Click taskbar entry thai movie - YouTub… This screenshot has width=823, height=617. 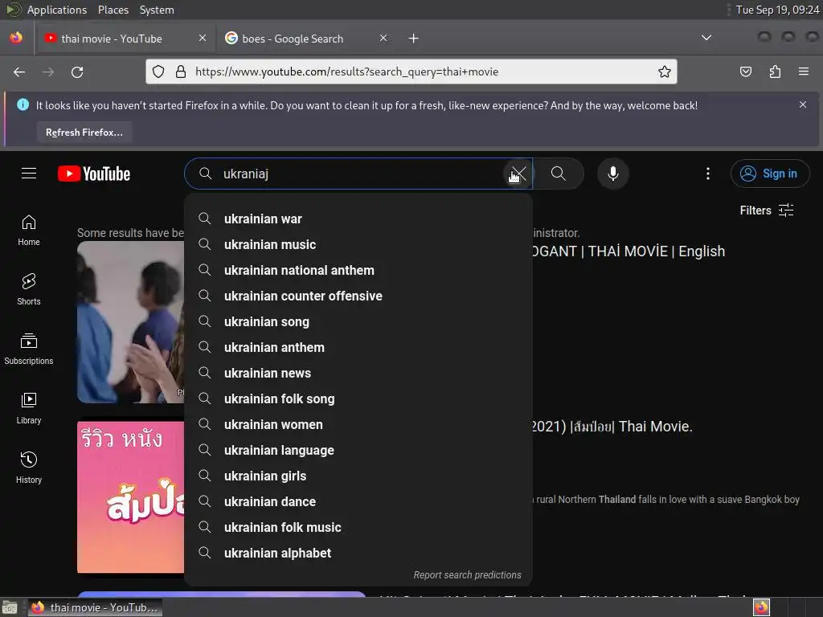click(95, 607)
